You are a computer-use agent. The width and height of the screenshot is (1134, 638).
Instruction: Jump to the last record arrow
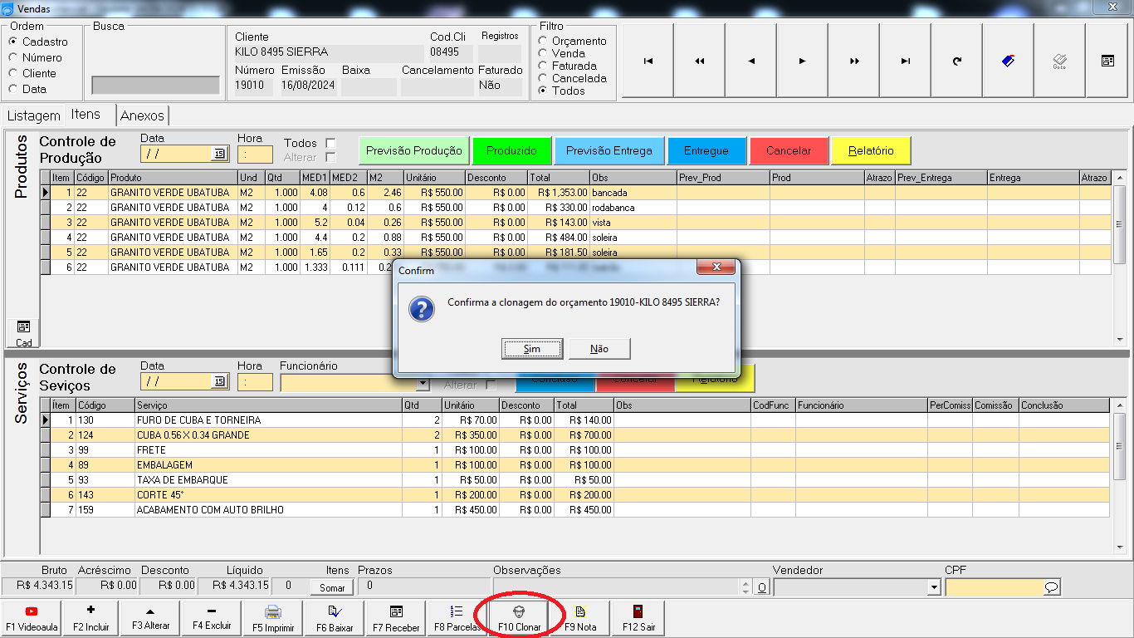tap(906, 61)
